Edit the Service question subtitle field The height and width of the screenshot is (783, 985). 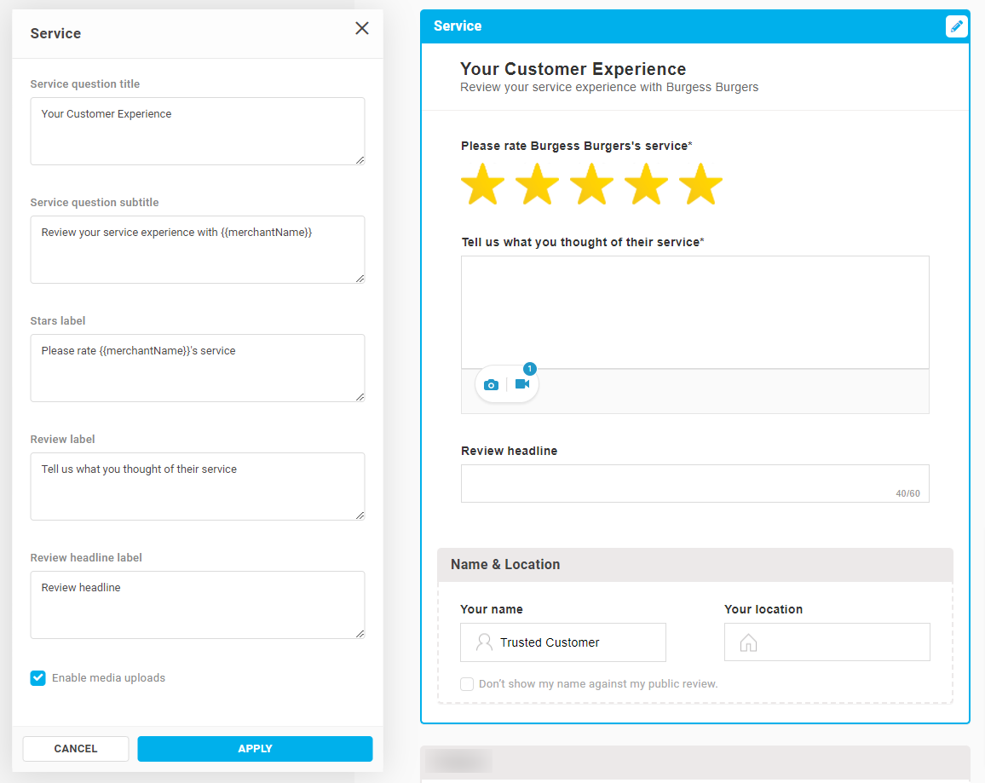(x=197, y=247)
